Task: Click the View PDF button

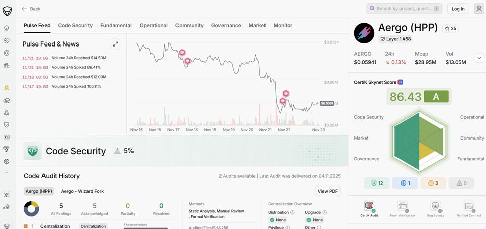Action: coord(327,191)
